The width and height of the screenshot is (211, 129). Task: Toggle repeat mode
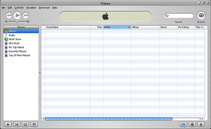point(26,125)
